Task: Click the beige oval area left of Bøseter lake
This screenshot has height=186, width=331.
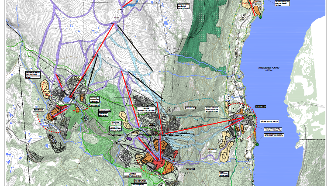Action: (45, 87)
